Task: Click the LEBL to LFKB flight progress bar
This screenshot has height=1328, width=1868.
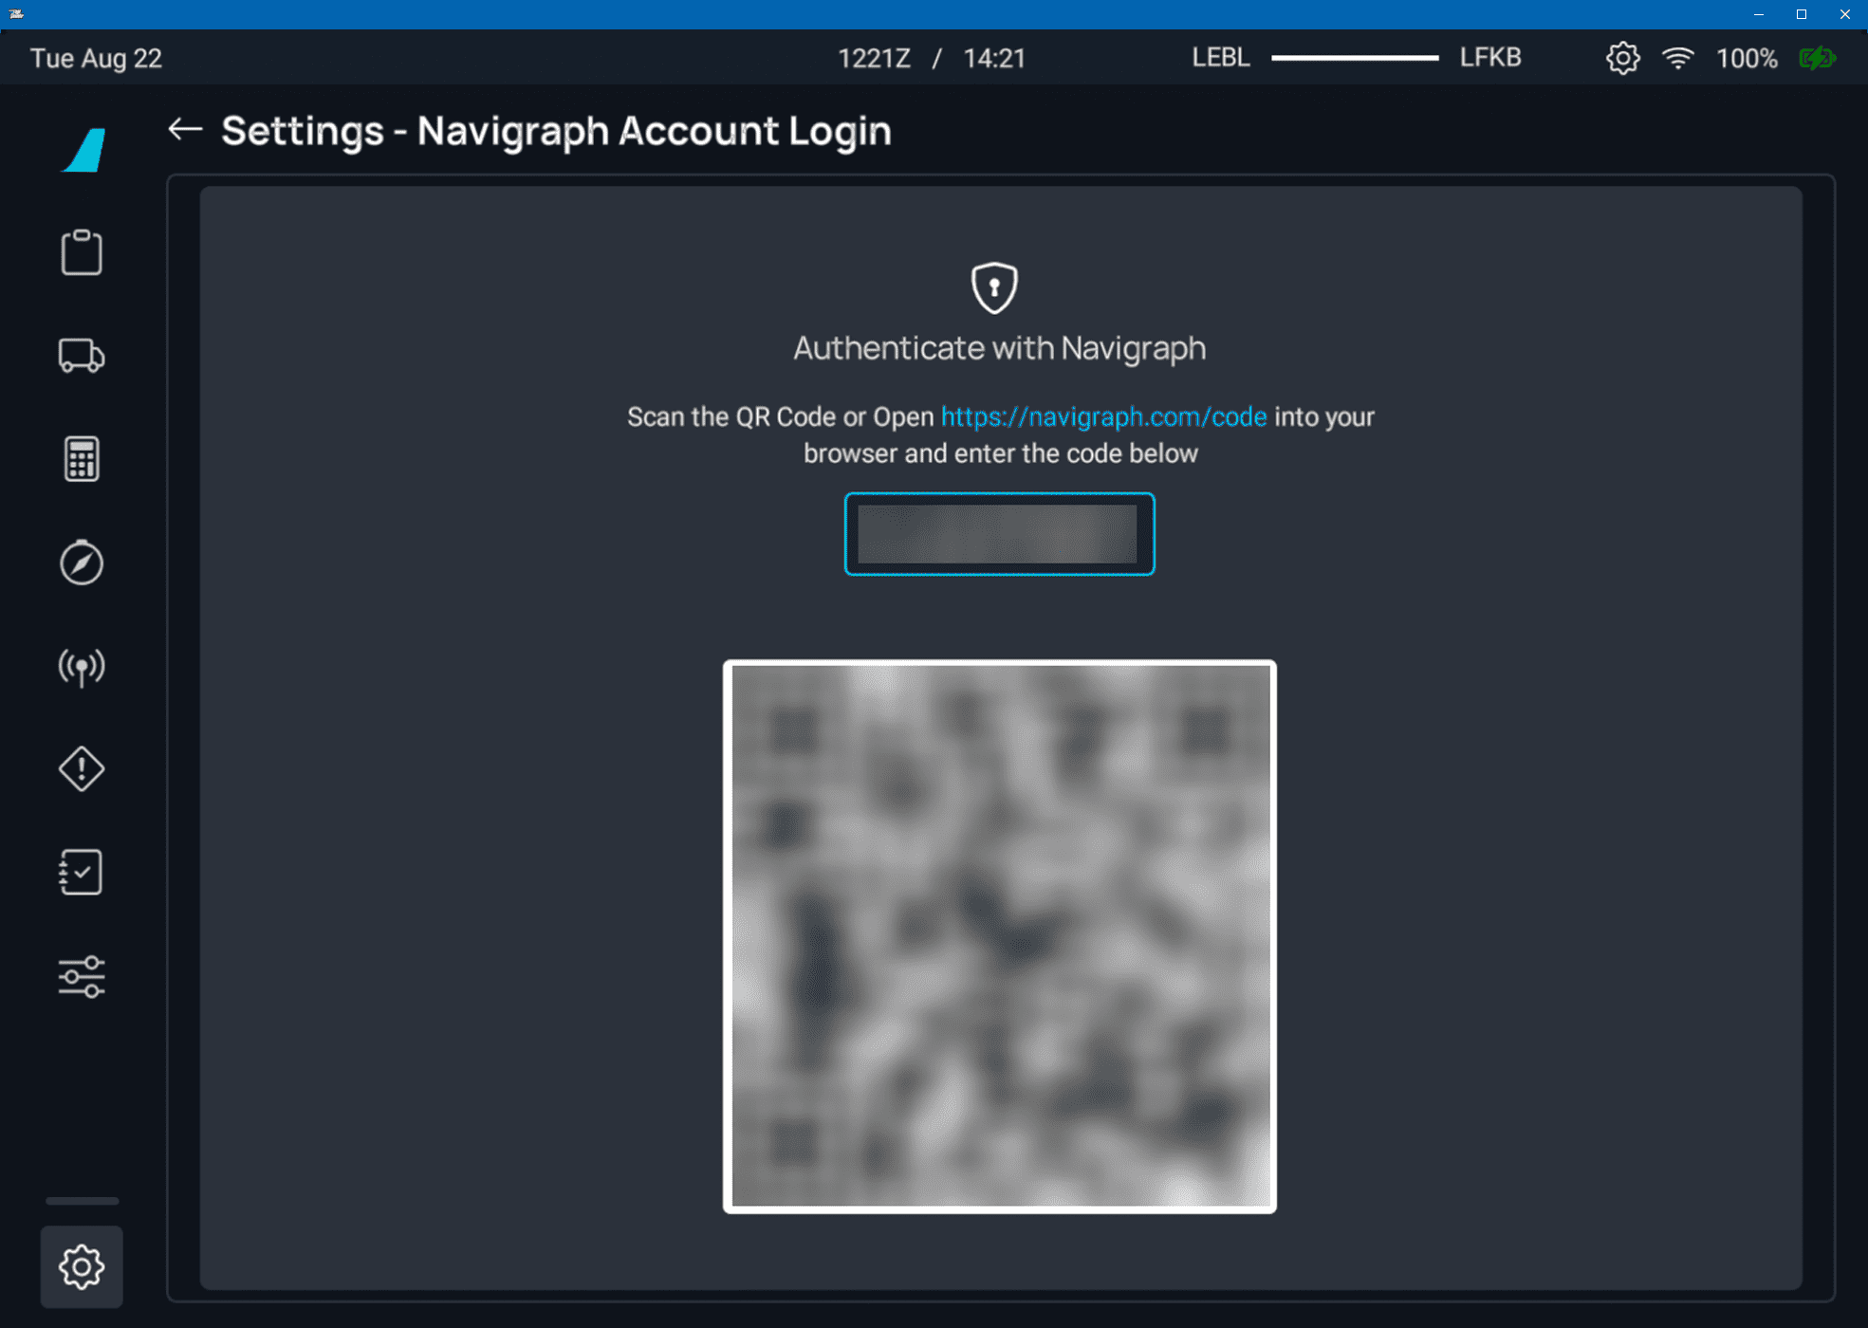Action: pos(1355,58)
